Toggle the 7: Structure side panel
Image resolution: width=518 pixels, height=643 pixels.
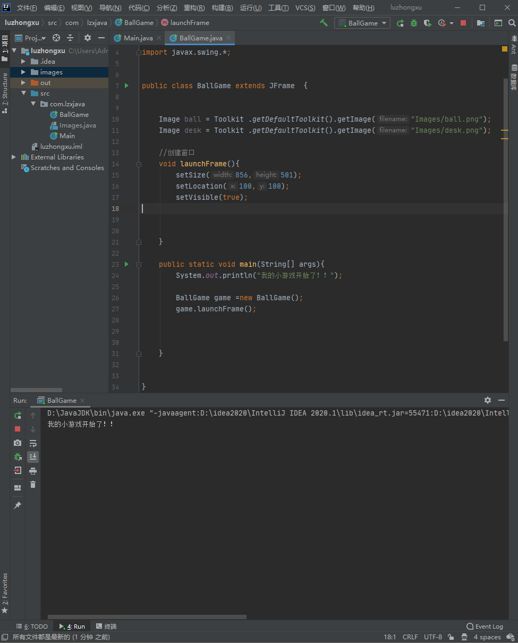point(5,93)
